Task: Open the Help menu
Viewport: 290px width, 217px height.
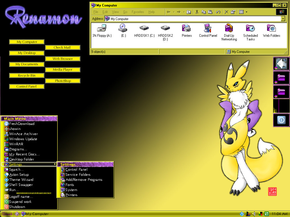Action: (x=152, y=12)
